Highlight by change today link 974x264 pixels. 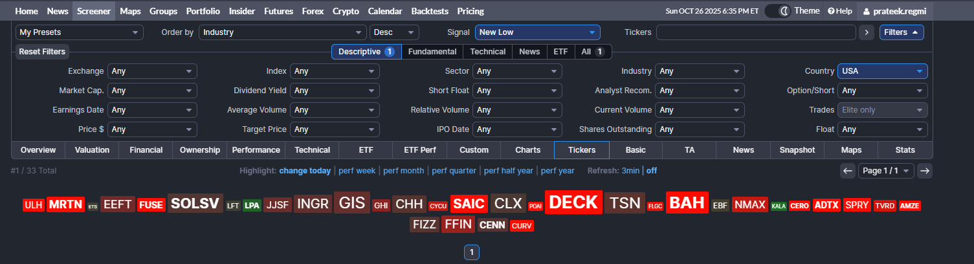tap(305, 171)
